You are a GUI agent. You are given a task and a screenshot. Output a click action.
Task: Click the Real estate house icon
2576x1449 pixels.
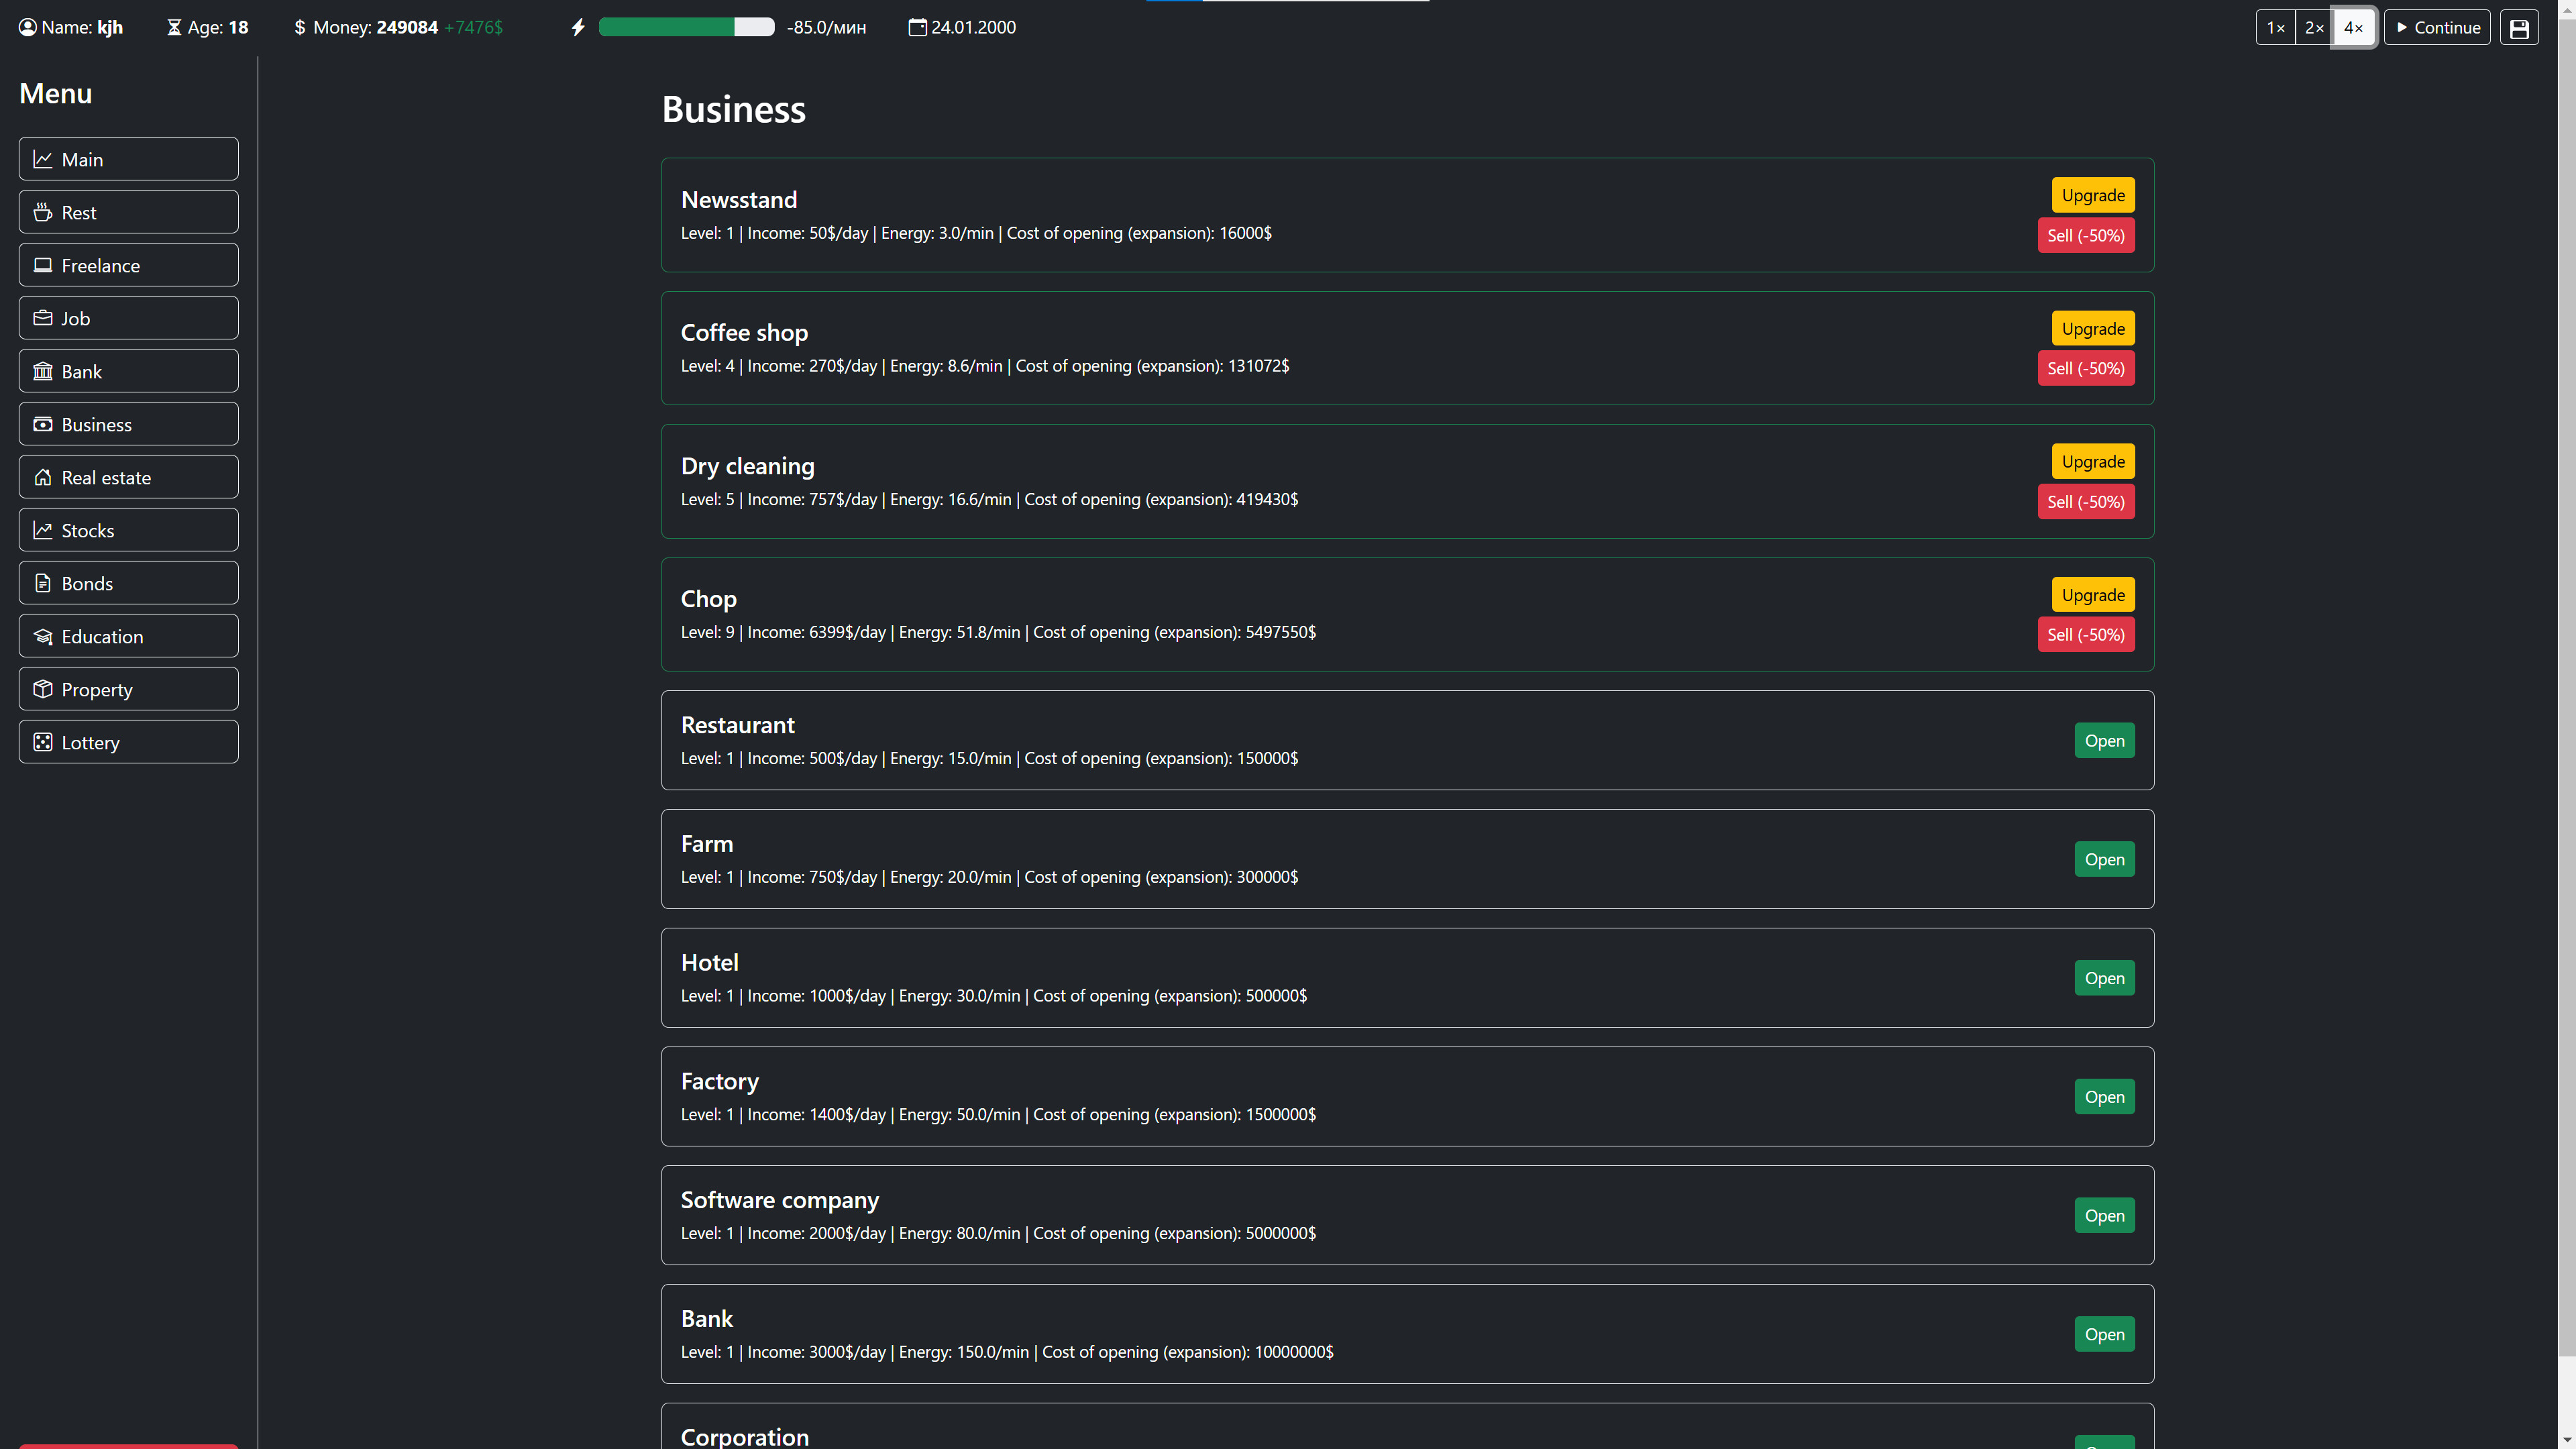43,477
